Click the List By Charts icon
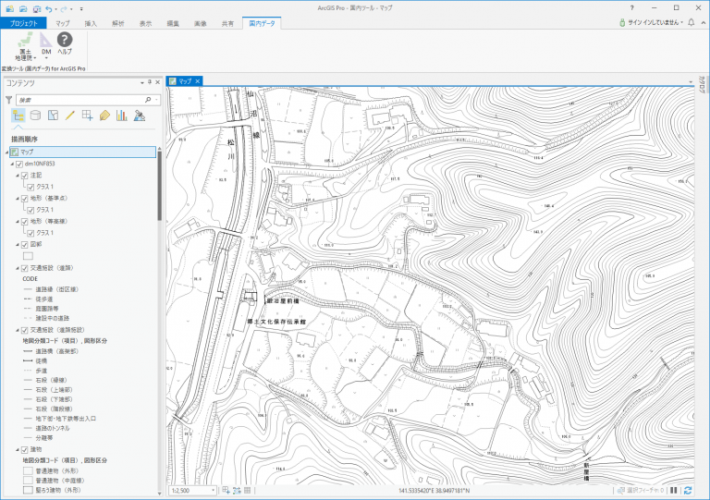The width and height of the screenshot is (710, 500). point(122,116)
